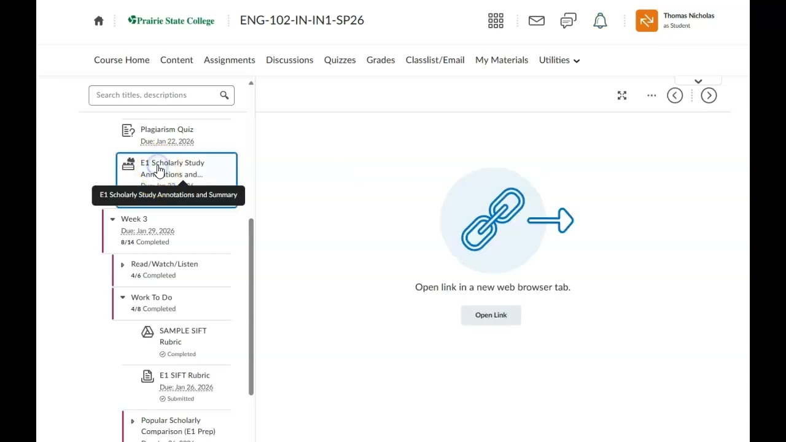
Task: Enter fullscreen with the expand icon
Action: [622, 95]
